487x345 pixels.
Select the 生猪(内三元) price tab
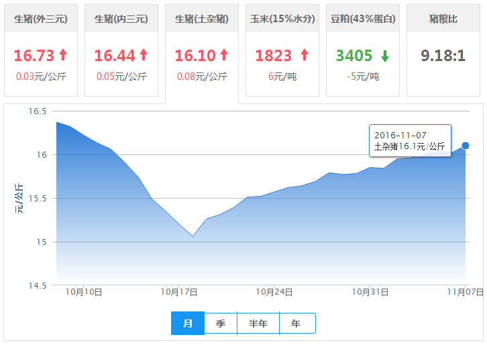click(x=121, y=19)
